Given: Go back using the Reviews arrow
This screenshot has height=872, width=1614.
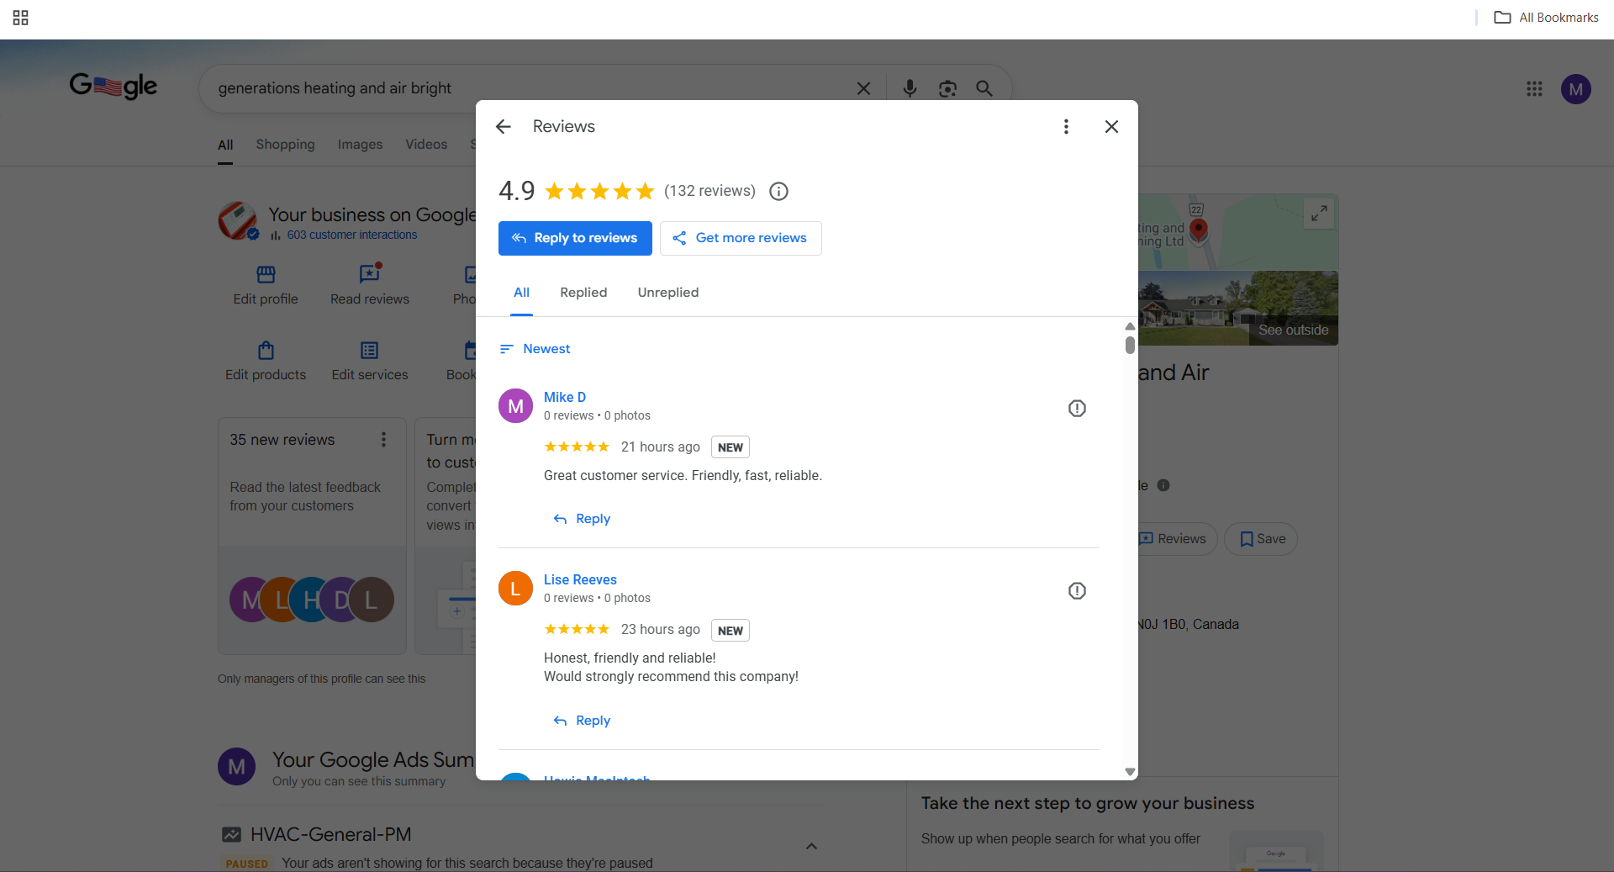Looking at the screenshot, I should point(504,126).
